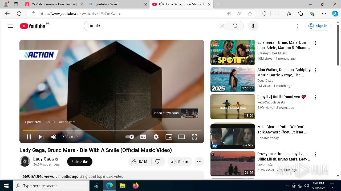Open File Explorer from taskbar
Screen dimensions: 341x191
pos(122,186)
